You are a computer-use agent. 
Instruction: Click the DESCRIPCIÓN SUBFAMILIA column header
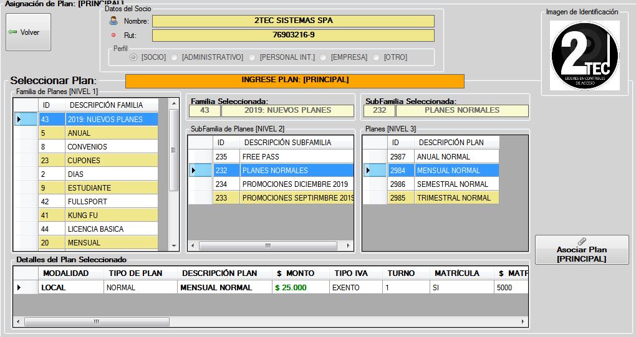pos(296,143)
